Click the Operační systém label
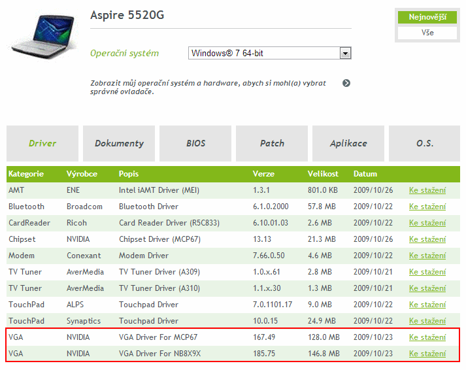 tap(125, 54)
